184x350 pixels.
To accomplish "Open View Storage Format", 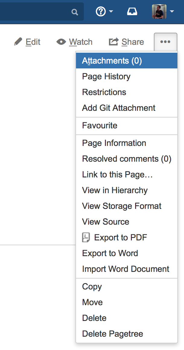I will (x=127, y=206).
